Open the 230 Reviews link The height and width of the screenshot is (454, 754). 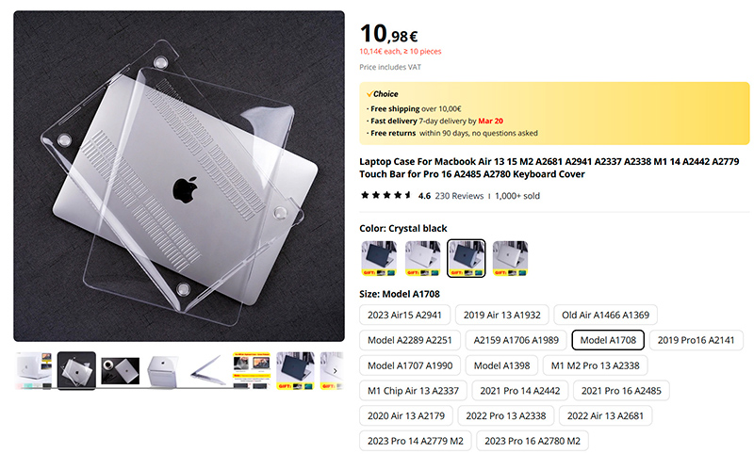[459, 196]
